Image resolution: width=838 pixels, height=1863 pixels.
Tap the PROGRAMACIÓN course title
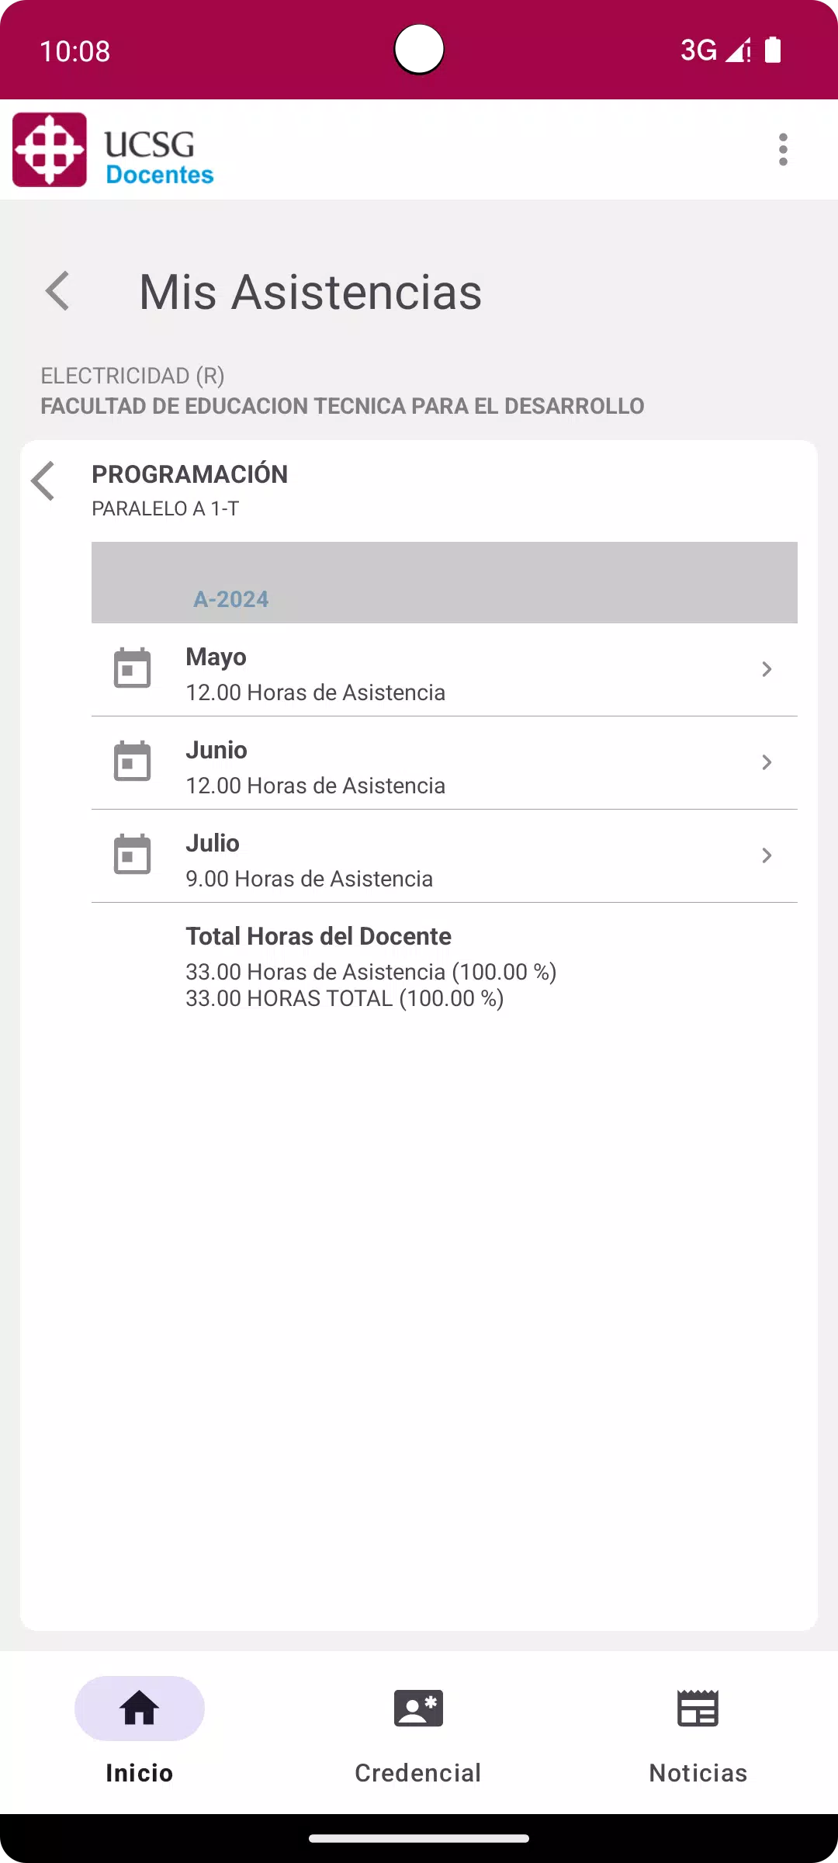click(x=190, y=474)
